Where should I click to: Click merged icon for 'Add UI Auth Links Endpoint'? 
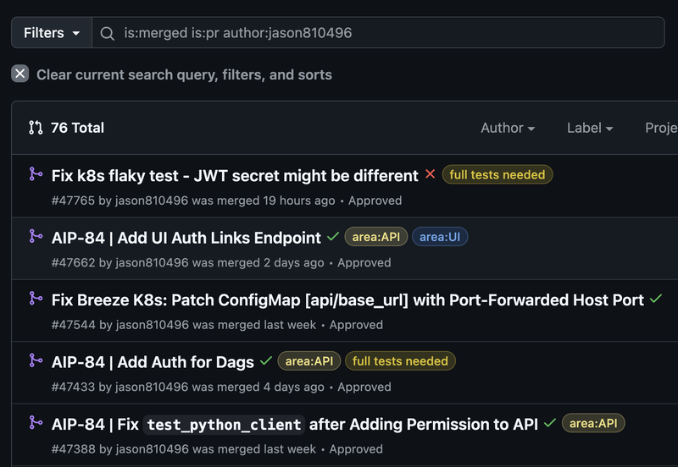point(36,237)
